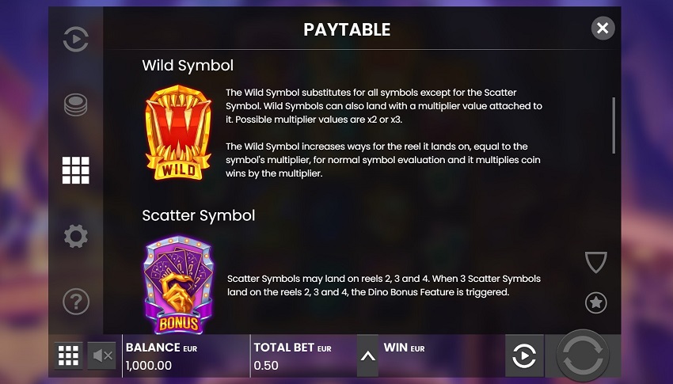Click the Win EUR display

404,348
